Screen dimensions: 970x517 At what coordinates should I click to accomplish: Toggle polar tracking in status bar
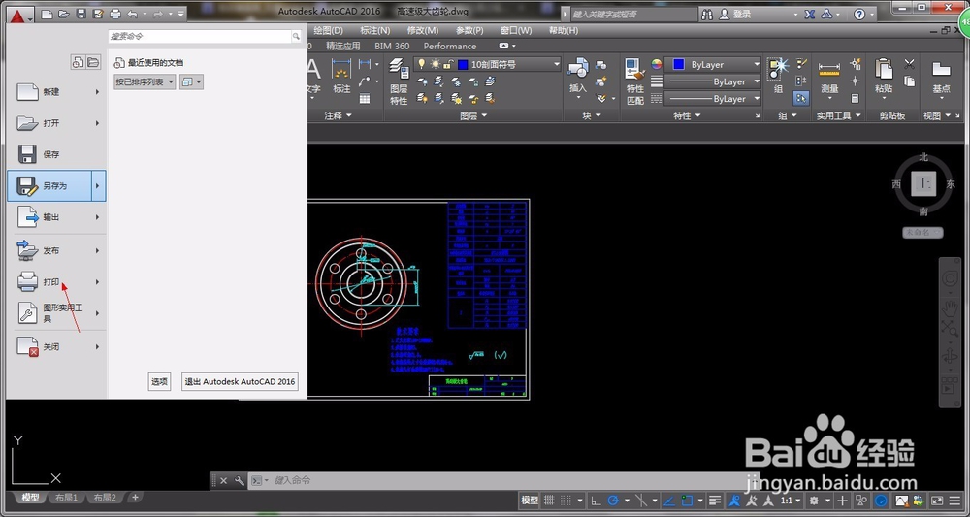(x=613, y=501)
